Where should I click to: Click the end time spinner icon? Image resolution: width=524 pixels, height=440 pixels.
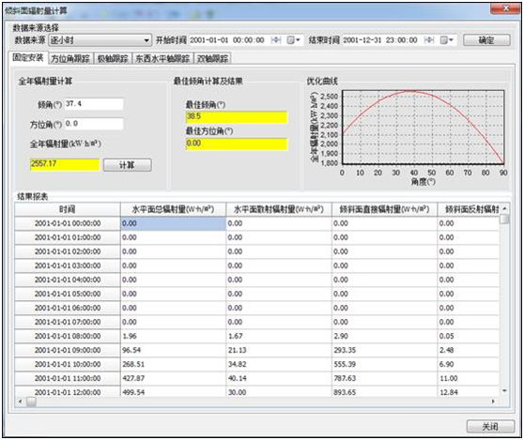click(x=429, y=40)
